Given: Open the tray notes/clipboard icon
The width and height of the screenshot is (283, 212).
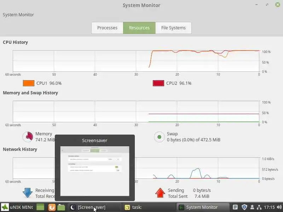Looking at the screenshot, I should click(235, 207).
